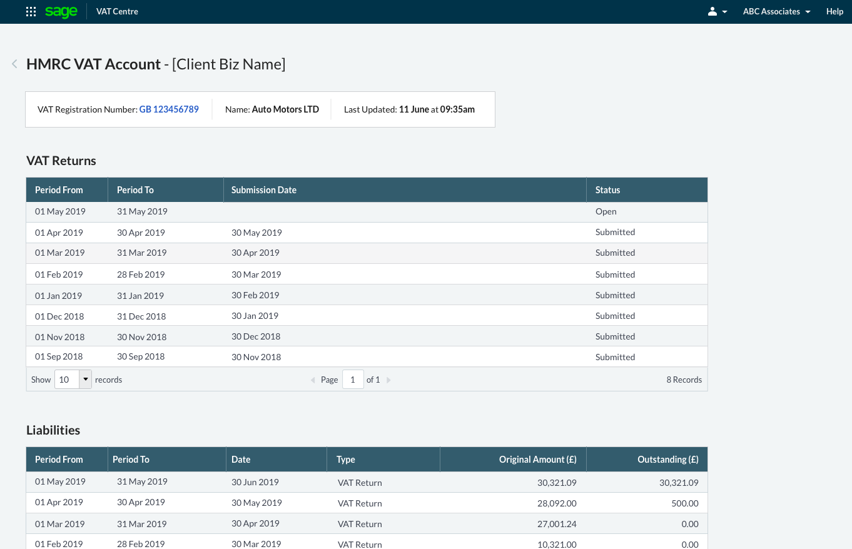Open the Help menu
Image resolution: width=852 pixels, height=549 pixels.
pyautogui.click(x=834, y=12)
